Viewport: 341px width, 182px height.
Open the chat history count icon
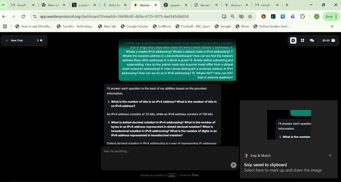click(x=40, y=40)
